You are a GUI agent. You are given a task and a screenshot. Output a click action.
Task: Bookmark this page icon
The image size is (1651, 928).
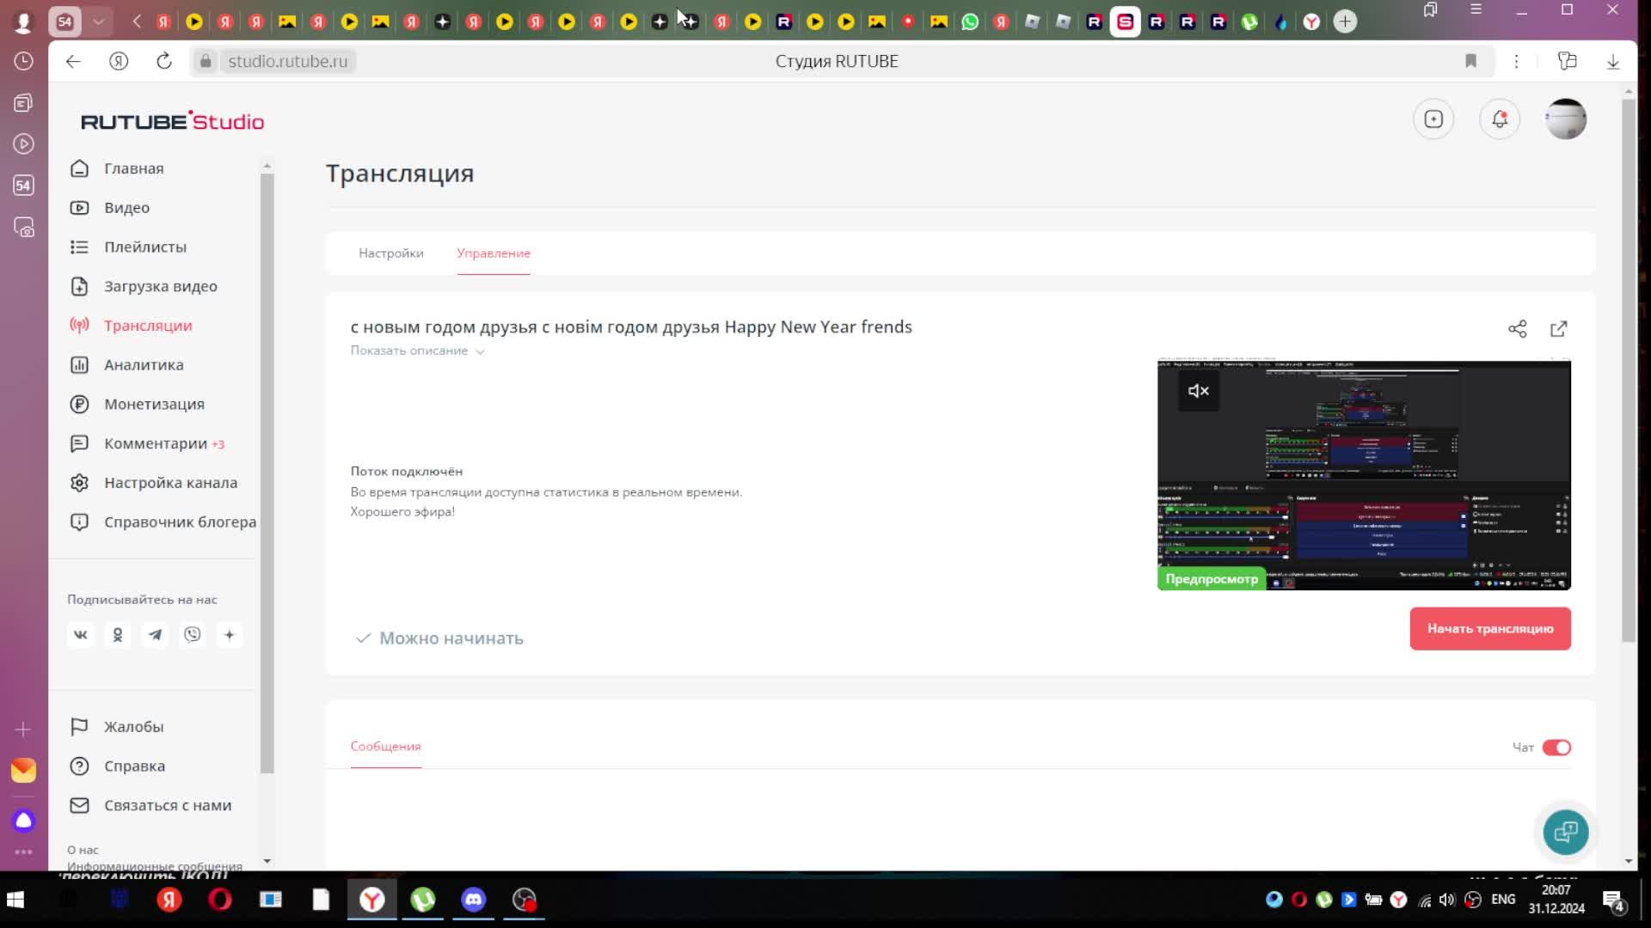(1471, 61)
